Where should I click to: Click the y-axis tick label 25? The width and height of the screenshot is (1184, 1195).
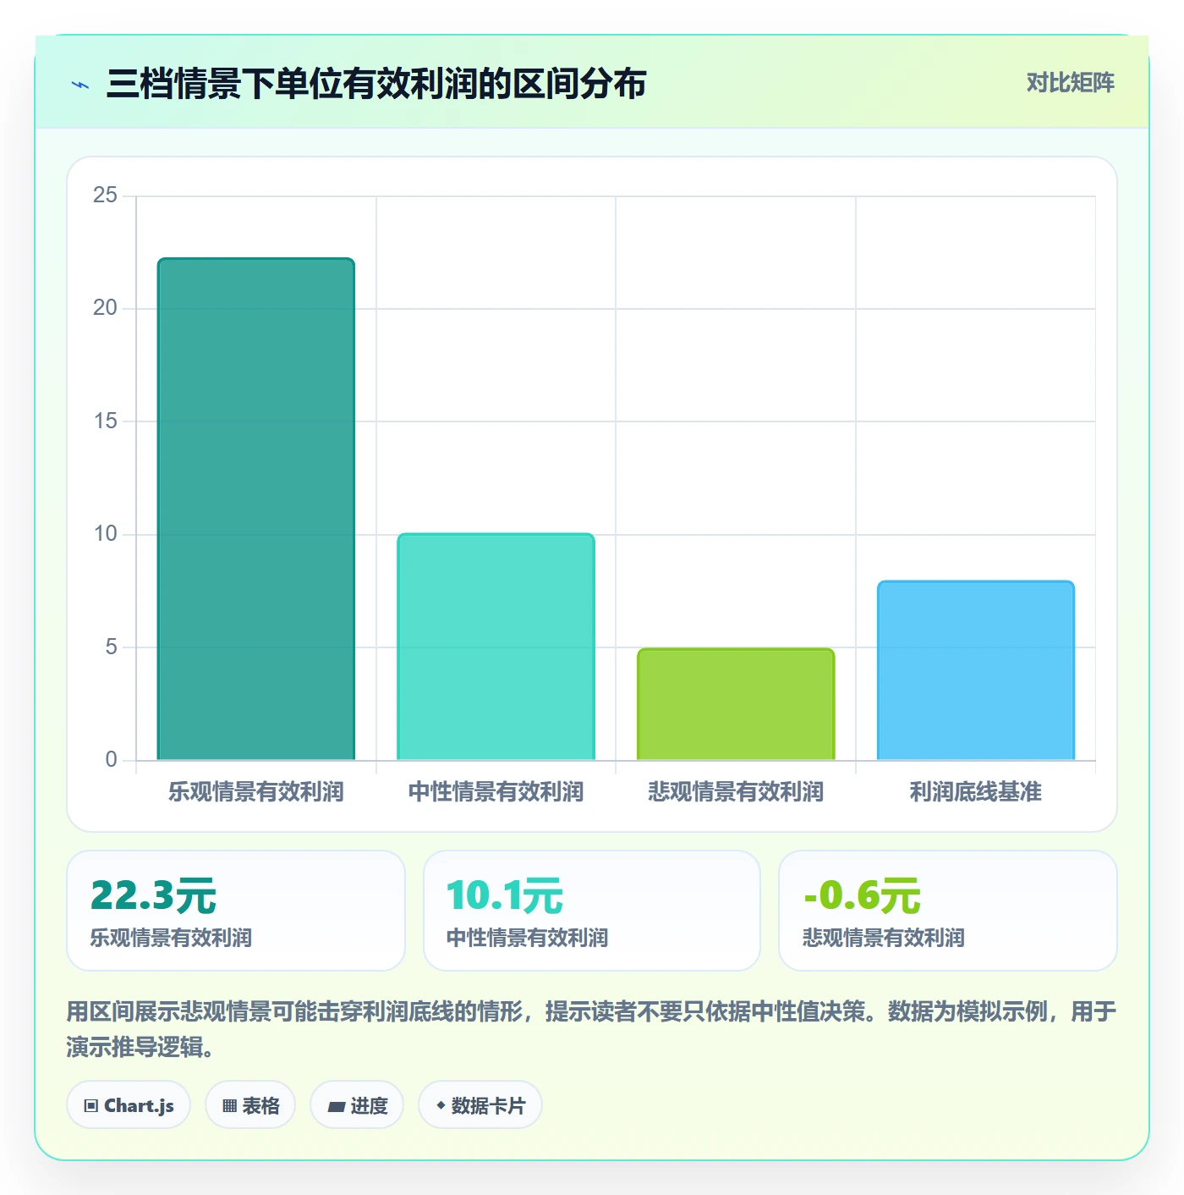click(105, 195)
